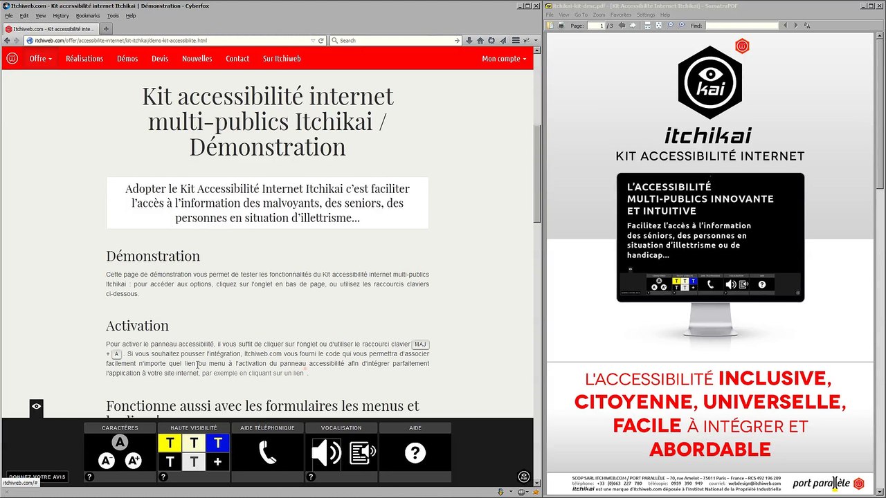Go to next page in SumatraPDF
The image size is (886, 498).
pyautogui.click(x=633, y=26)
